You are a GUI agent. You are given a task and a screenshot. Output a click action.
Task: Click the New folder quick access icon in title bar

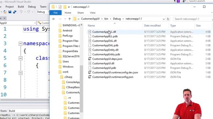(65, 7)
